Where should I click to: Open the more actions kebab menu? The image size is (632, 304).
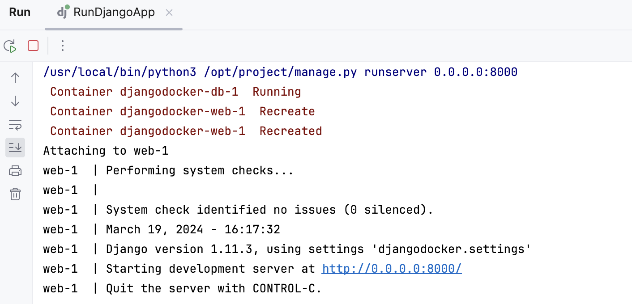tap(63, 46)
